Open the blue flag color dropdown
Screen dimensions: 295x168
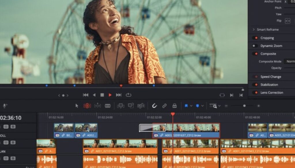coord(191,106)
